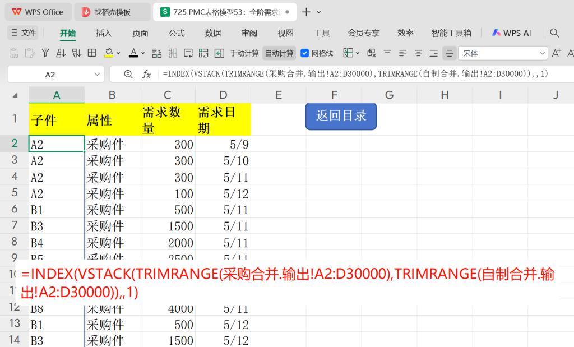Sort ascending with the A-down icon
This screenshot has height=347, width=574.
pyautogui.click(x=61, y=53)
